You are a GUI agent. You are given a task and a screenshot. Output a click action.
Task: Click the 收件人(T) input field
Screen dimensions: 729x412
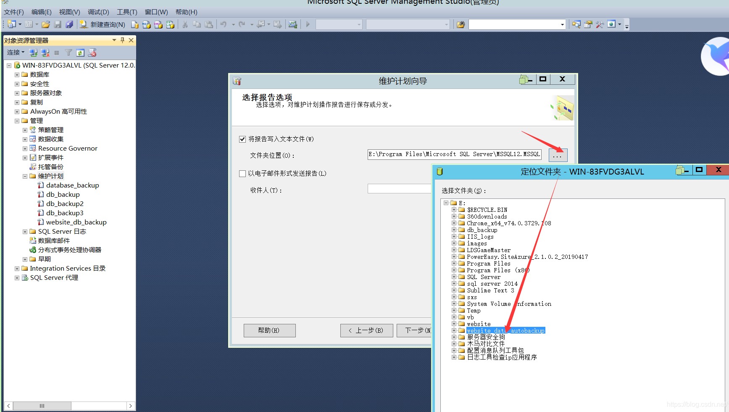398,189
